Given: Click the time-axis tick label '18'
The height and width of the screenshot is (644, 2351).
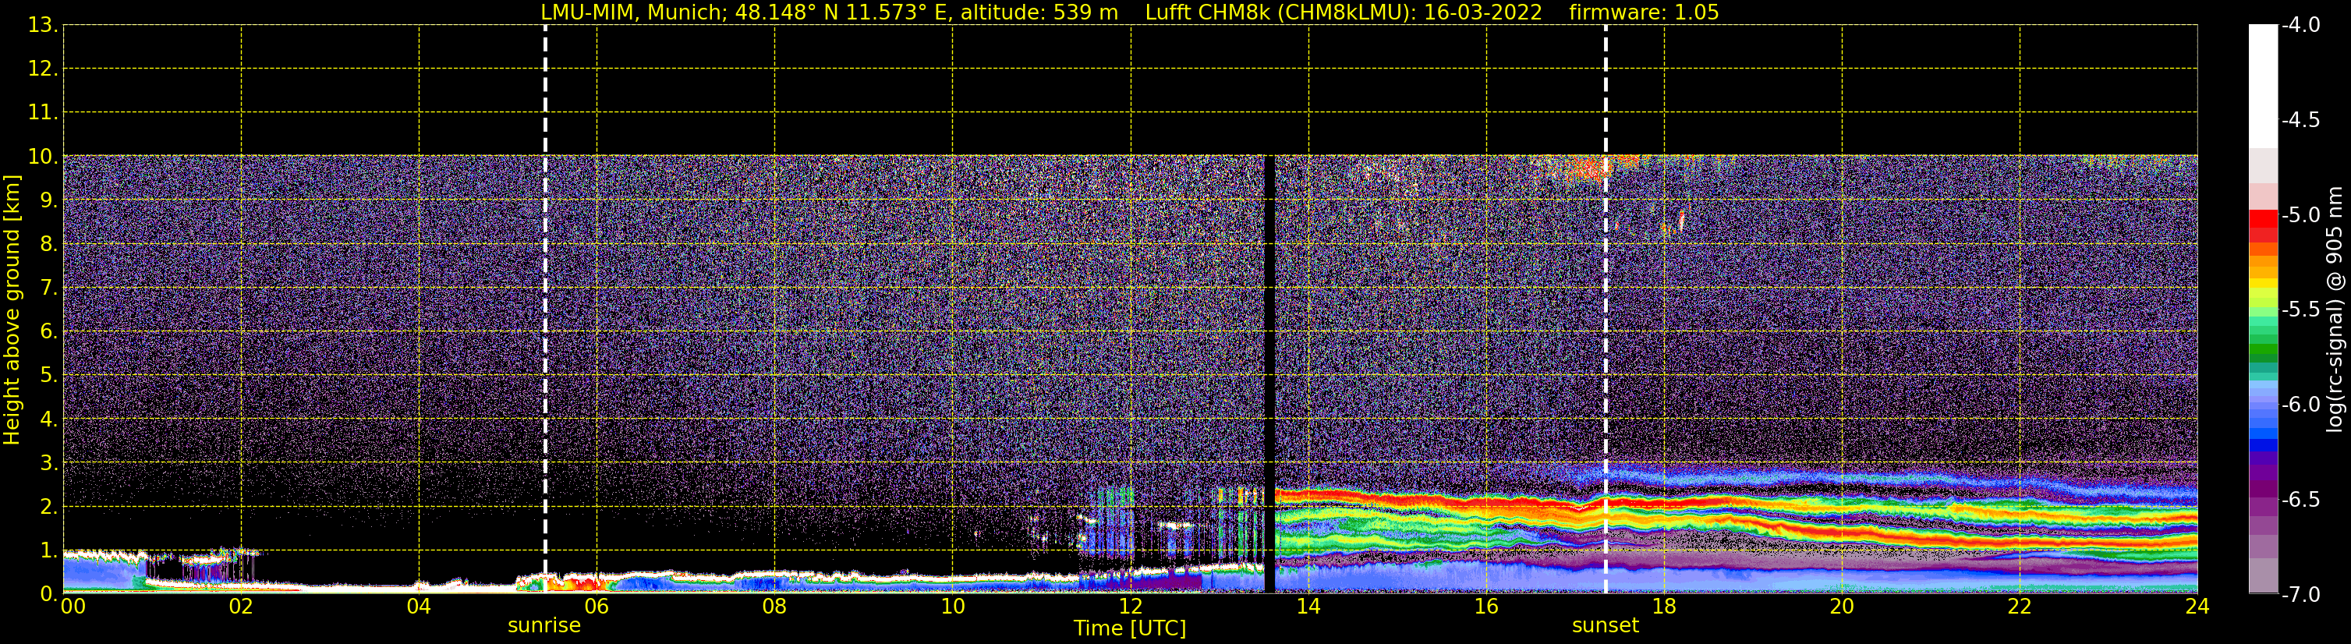Looking at the screenshot, I should click(x=1665, y=607).
